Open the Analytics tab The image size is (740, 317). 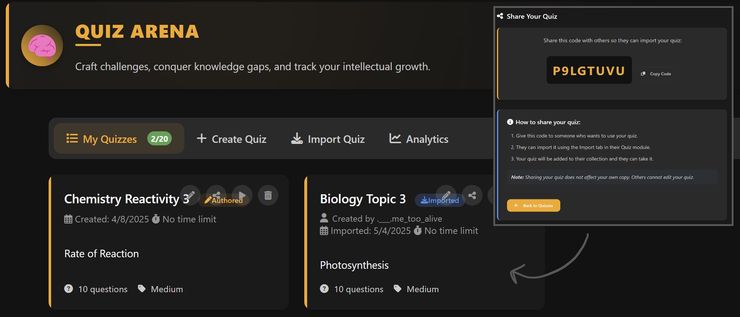click(x=419, y=139)
